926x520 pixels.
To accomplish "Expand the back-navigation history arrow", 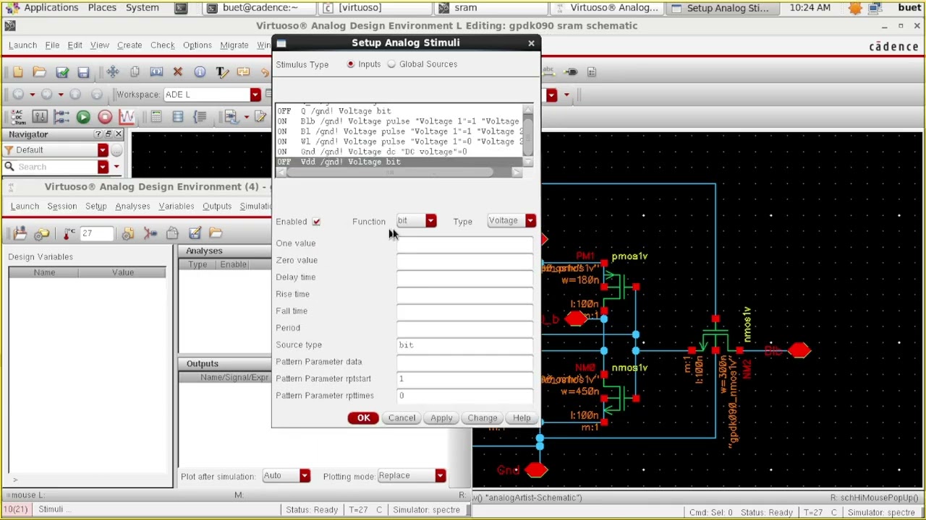I will 32,95.
